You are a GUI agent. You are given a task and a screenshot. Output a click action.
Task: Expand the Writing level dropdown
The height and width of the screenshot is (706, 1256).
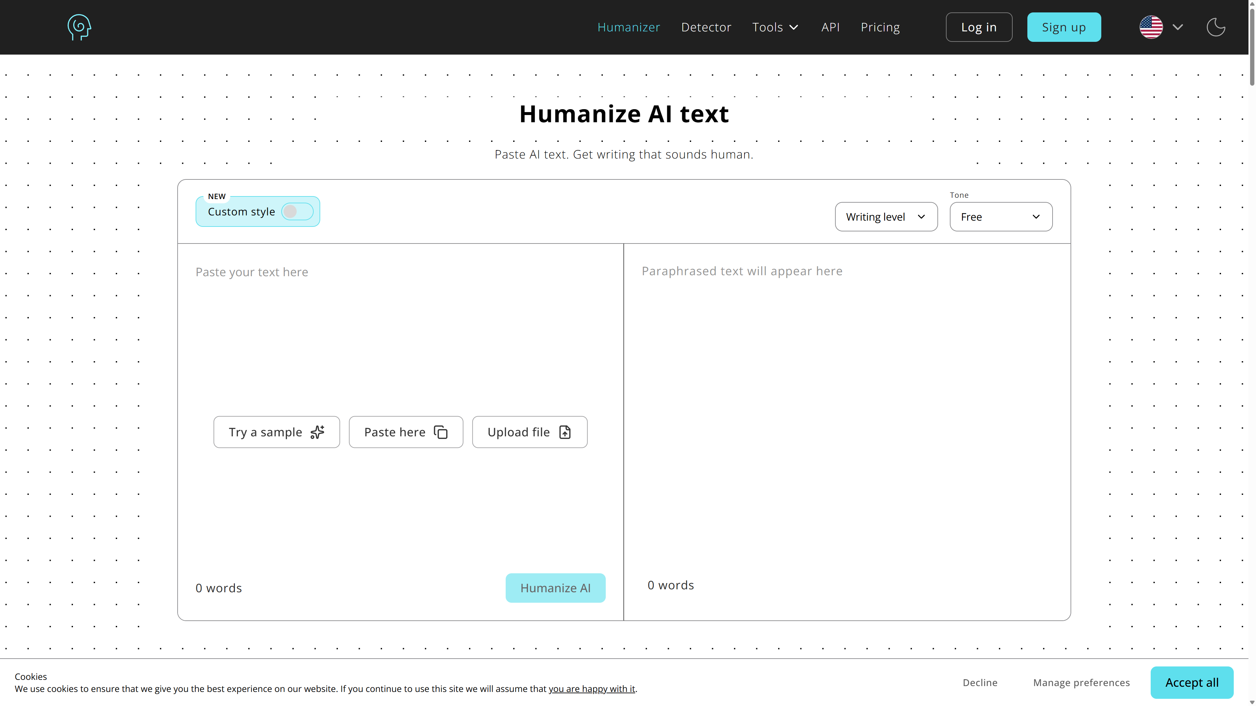(886, 217)
